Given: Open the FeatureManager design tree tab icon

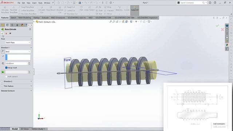Looking at the screenshot, I should (x=3, y=25).
